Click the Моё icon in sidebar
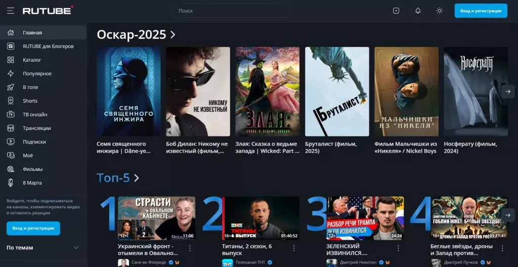Screen dimensions: 518x267 [x=11, y=155]
